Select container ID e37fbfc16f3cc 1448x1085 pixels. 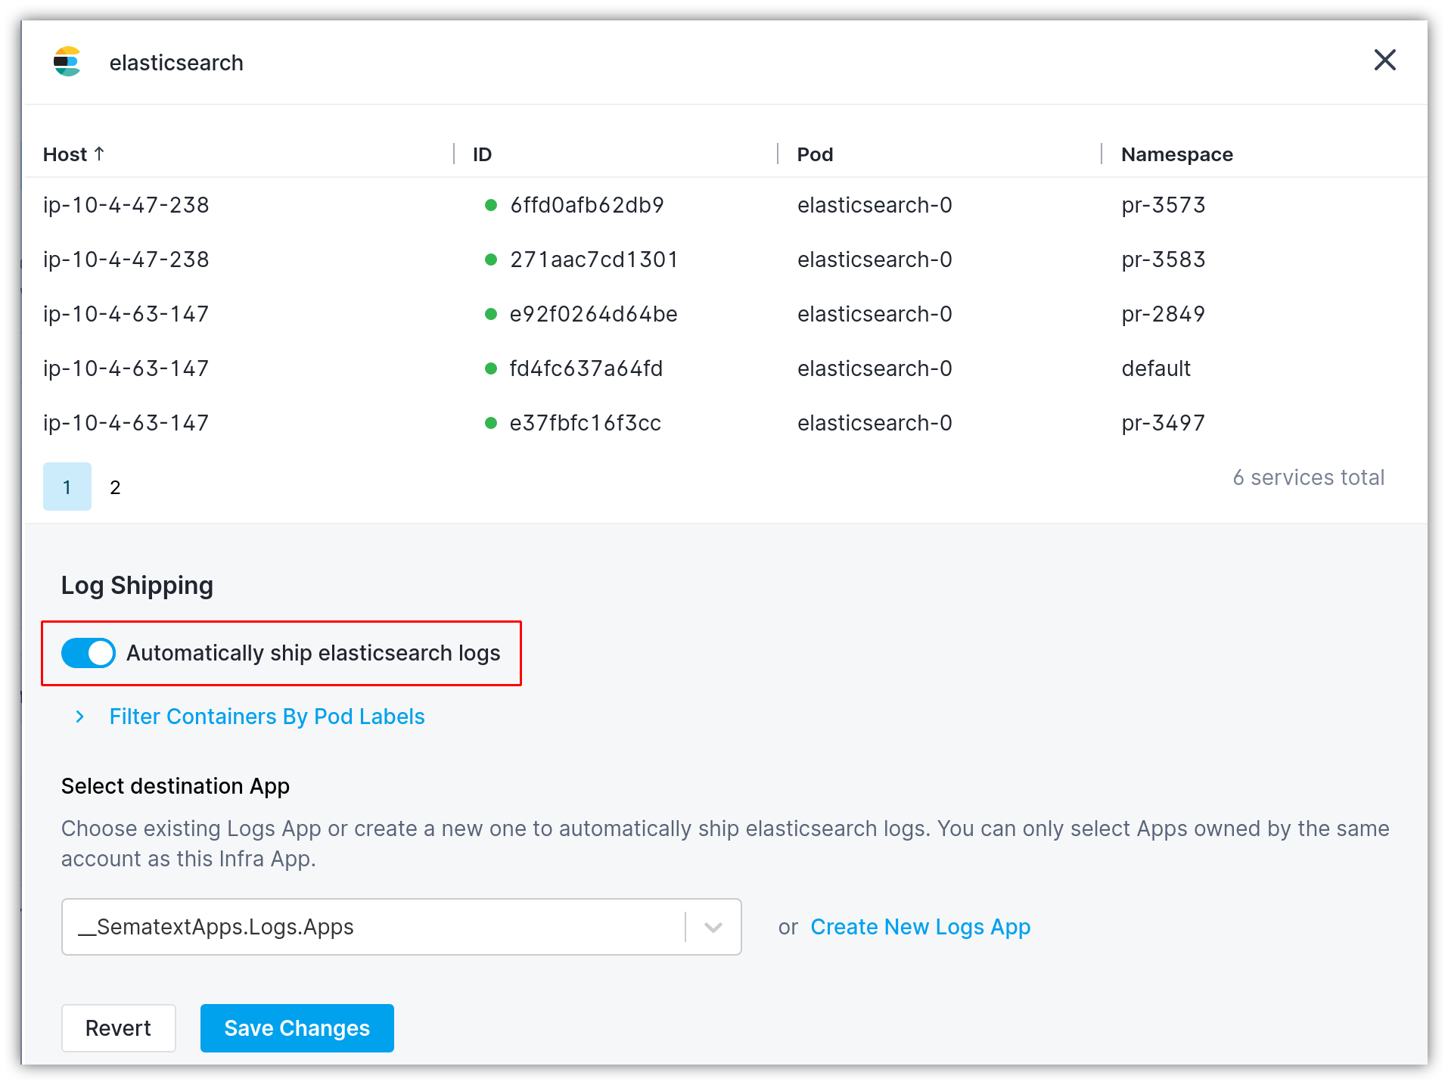tap(586, 423)
